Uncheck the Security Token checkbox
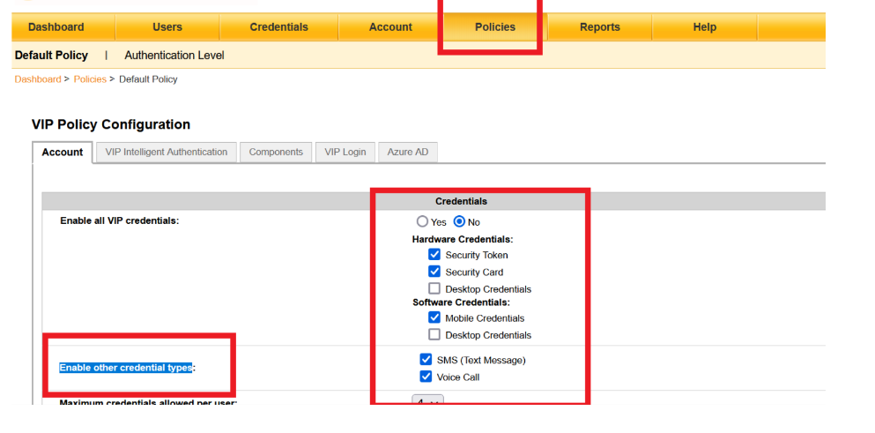This screenshot has width=875, height=433. click(434, 255)
